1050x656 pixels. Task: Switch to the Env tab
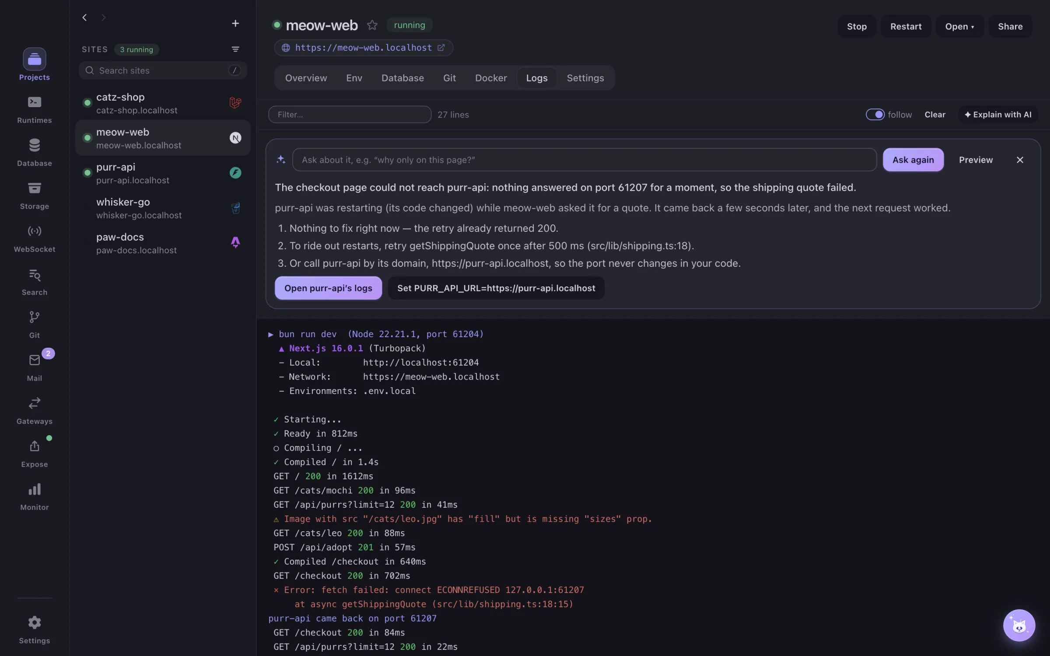(354, 78)
